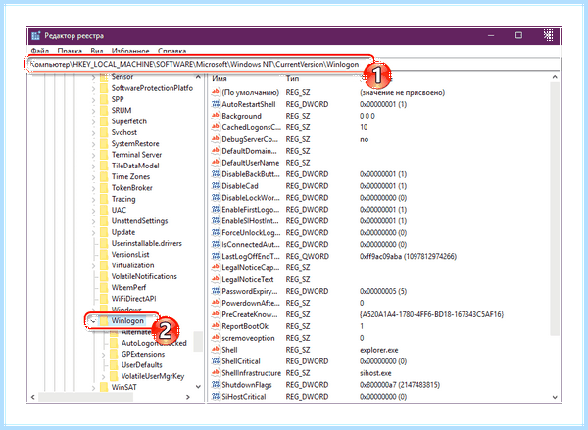Click the LegalNoticeText string icon
The height and width of the screenshot is (430, 588).
pos(216,279)
